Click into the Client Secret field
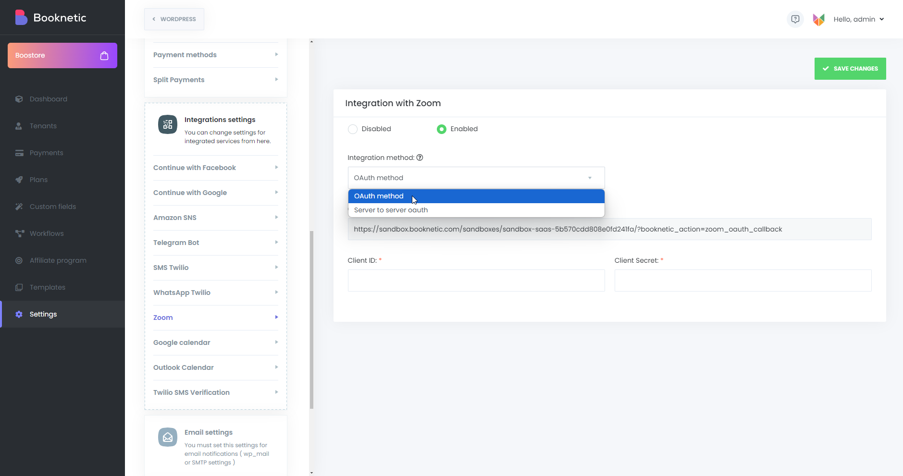The height and width of the screenshot is (476, 903). (743, 281)
